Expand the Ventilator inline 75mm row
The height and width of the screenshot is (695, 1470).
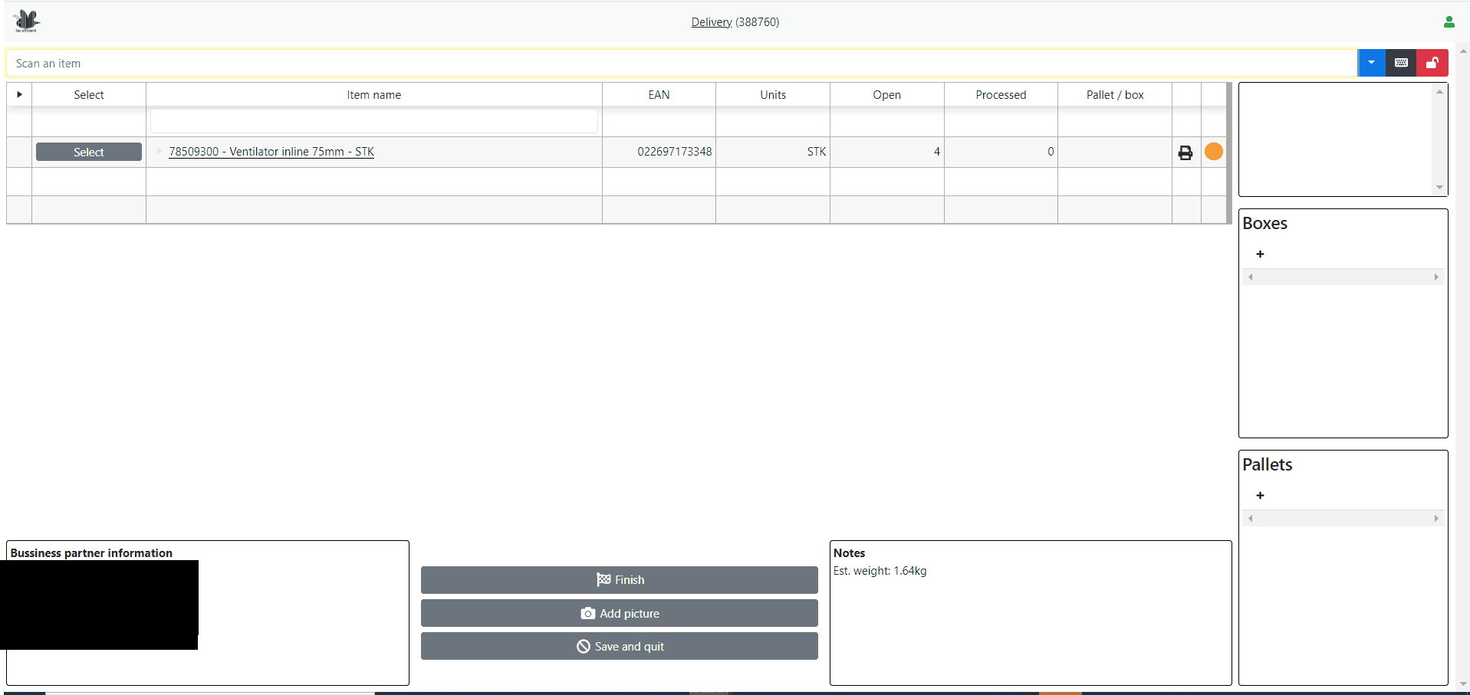159,151
